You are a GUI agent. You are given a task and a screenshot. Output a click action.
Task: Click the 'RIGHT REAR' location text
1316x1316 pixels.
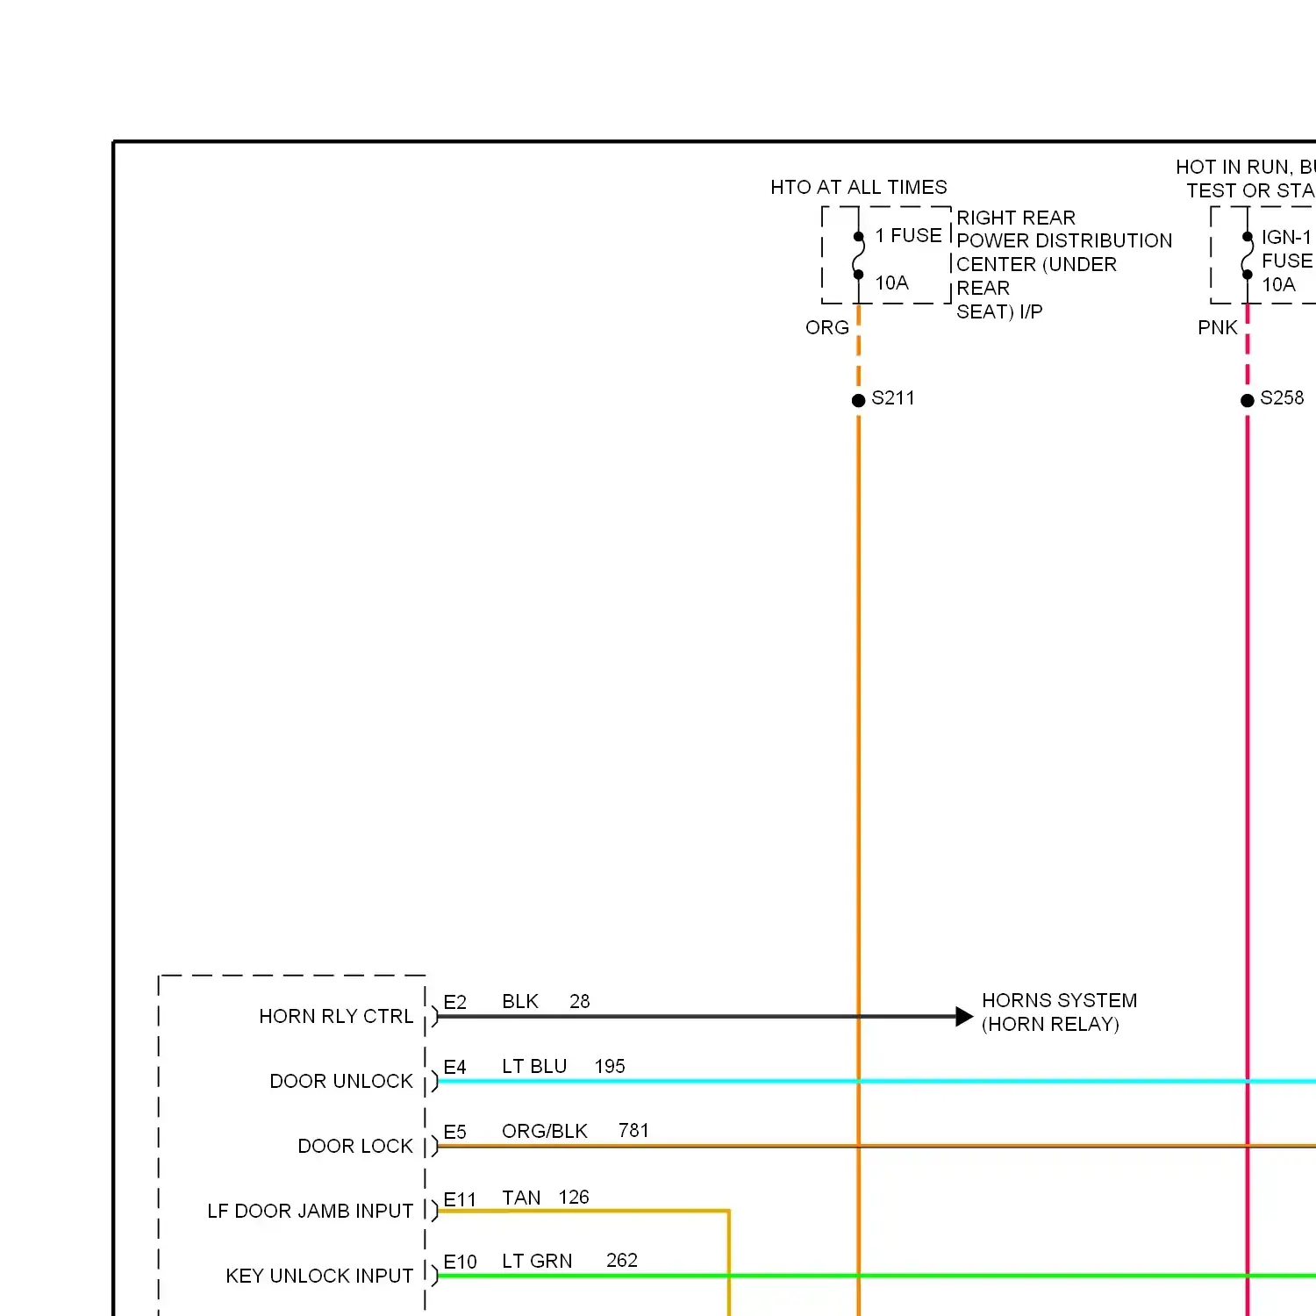tap(1016, 218)
